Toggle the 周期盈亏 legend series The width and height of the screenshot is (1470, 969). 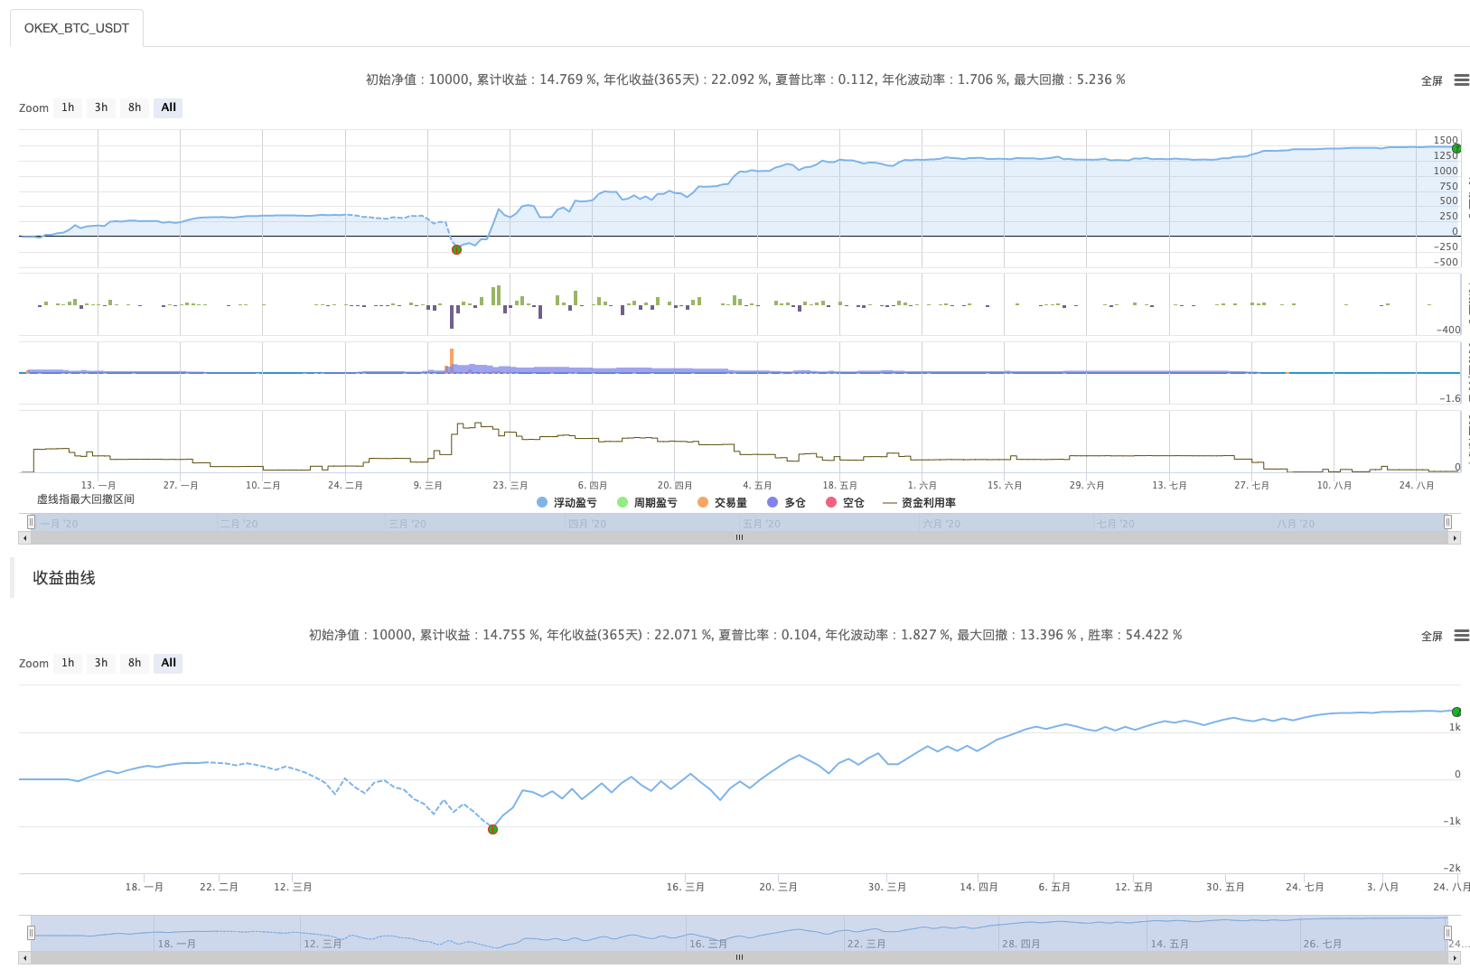(647, 502)
